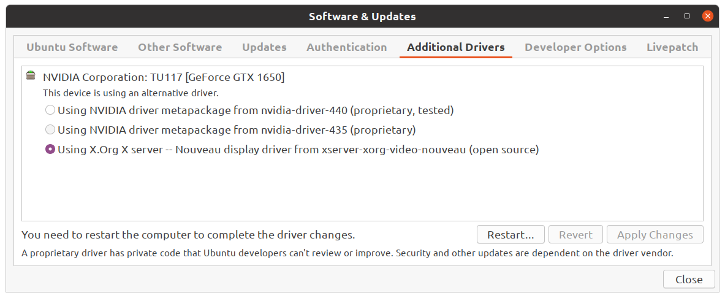725x298 pixels.
Task: Click the Restart... button
Action: (511, 235)
